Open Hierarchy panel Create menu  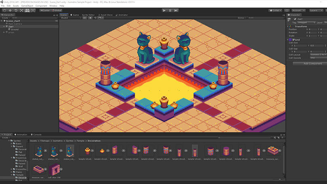[5, 18]
